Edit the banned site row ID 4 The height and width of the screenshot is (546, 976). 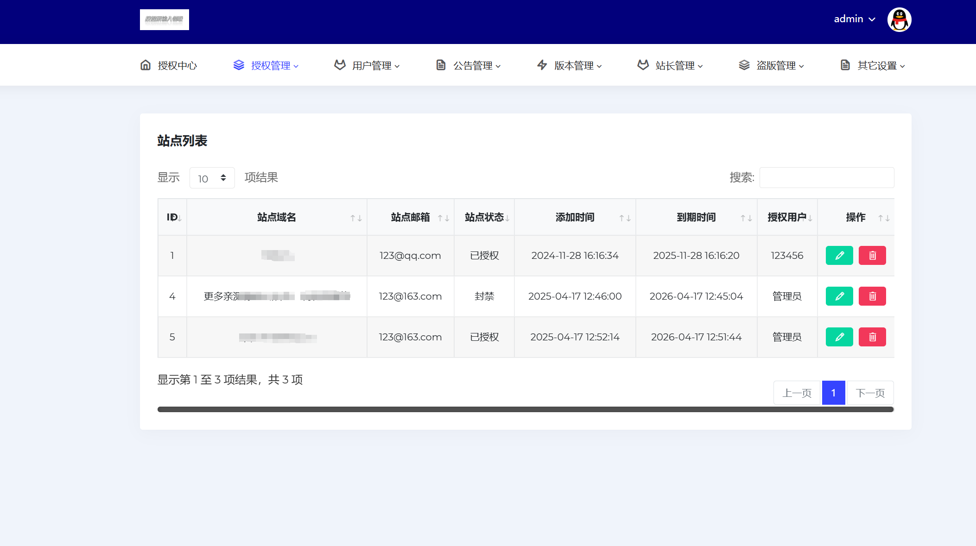[x=839, y=296]
